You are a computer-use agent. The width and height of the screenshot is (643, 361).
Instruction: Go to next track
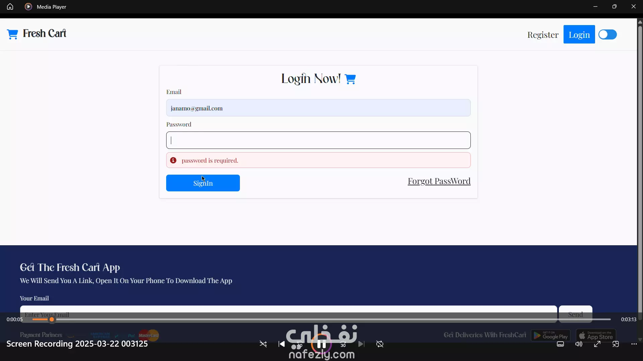click(x=361, y=344)
